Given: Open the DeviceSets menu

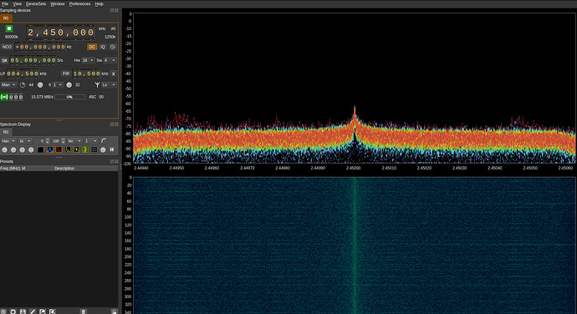Looking at the screenshot, I should (36, 3).
